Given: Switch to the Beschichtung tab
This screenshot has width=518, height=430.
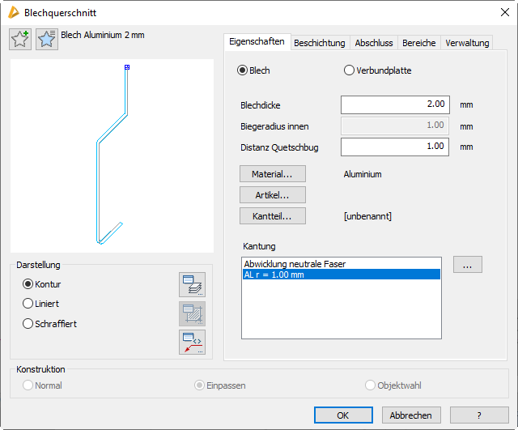Looking at the screenshot, I should (x=319, y=43).
